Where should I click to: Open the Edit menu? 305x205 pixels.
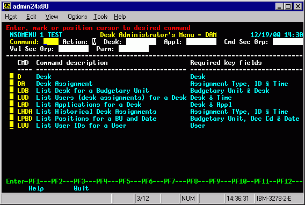point(31,17)
